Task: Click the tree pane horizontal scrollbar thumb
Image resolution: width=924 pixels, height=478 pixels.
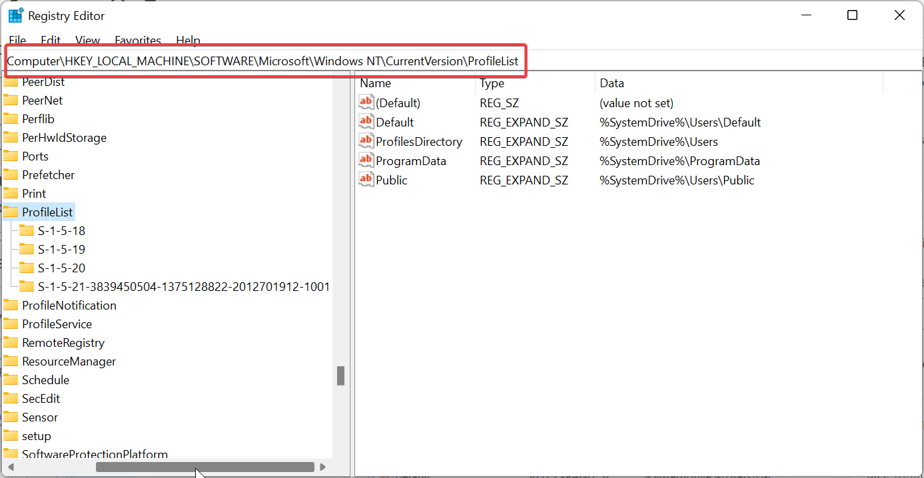Action: point(205,467)
